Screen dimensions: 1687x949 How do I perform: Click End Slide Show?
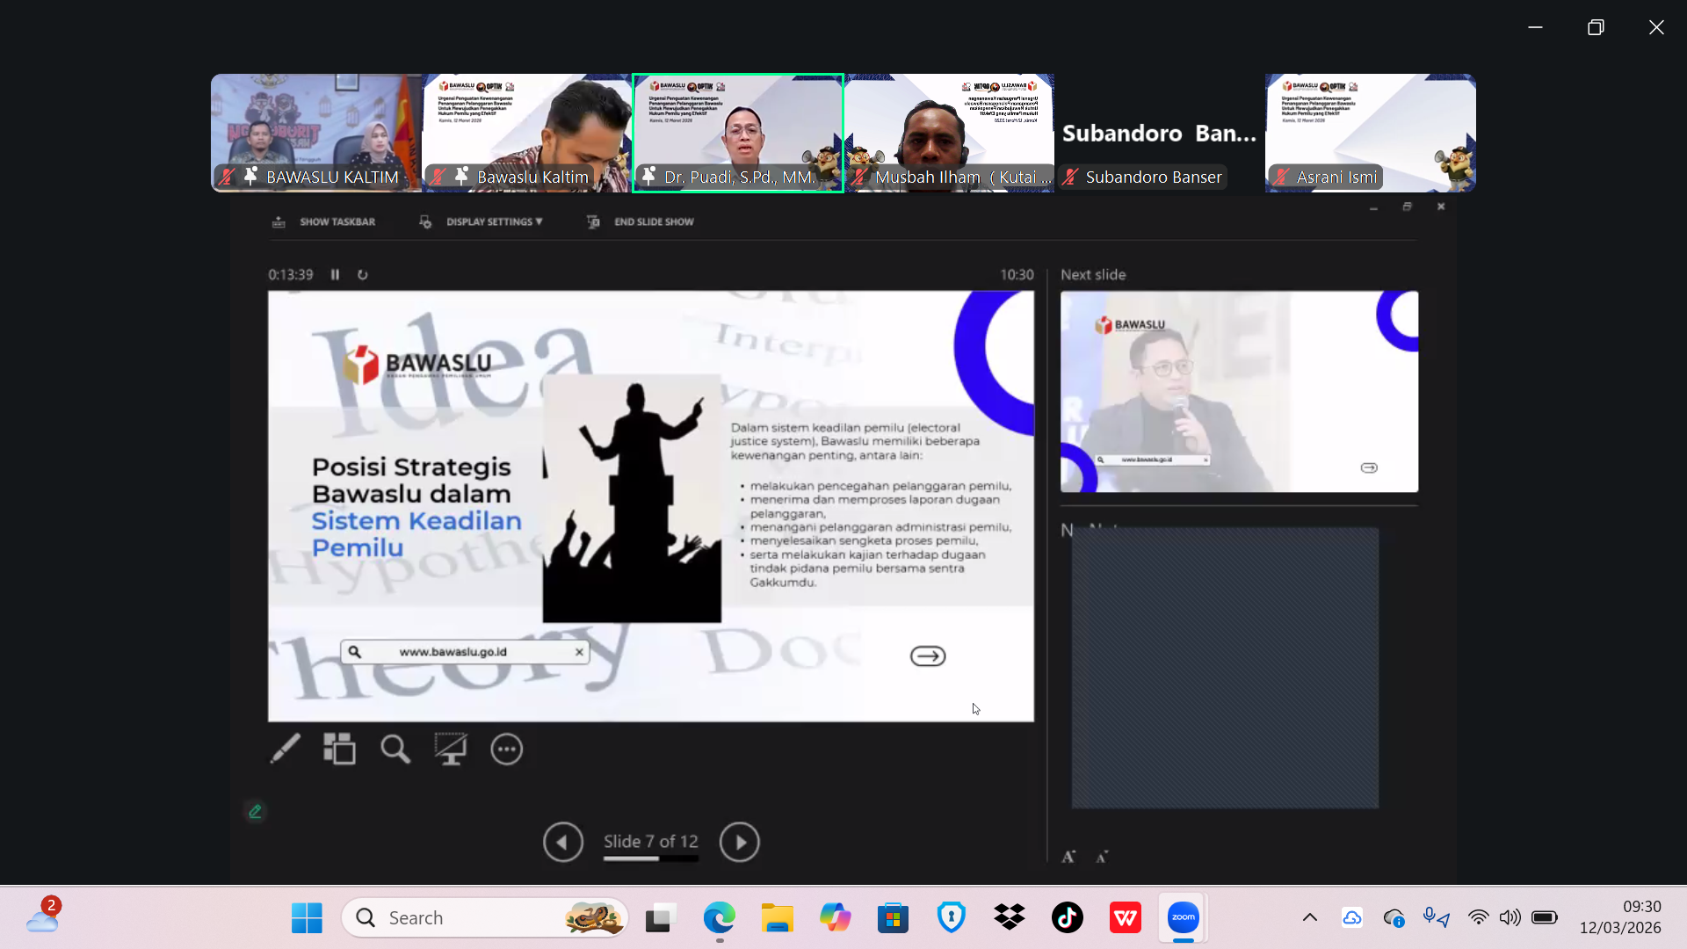point(653,222)
